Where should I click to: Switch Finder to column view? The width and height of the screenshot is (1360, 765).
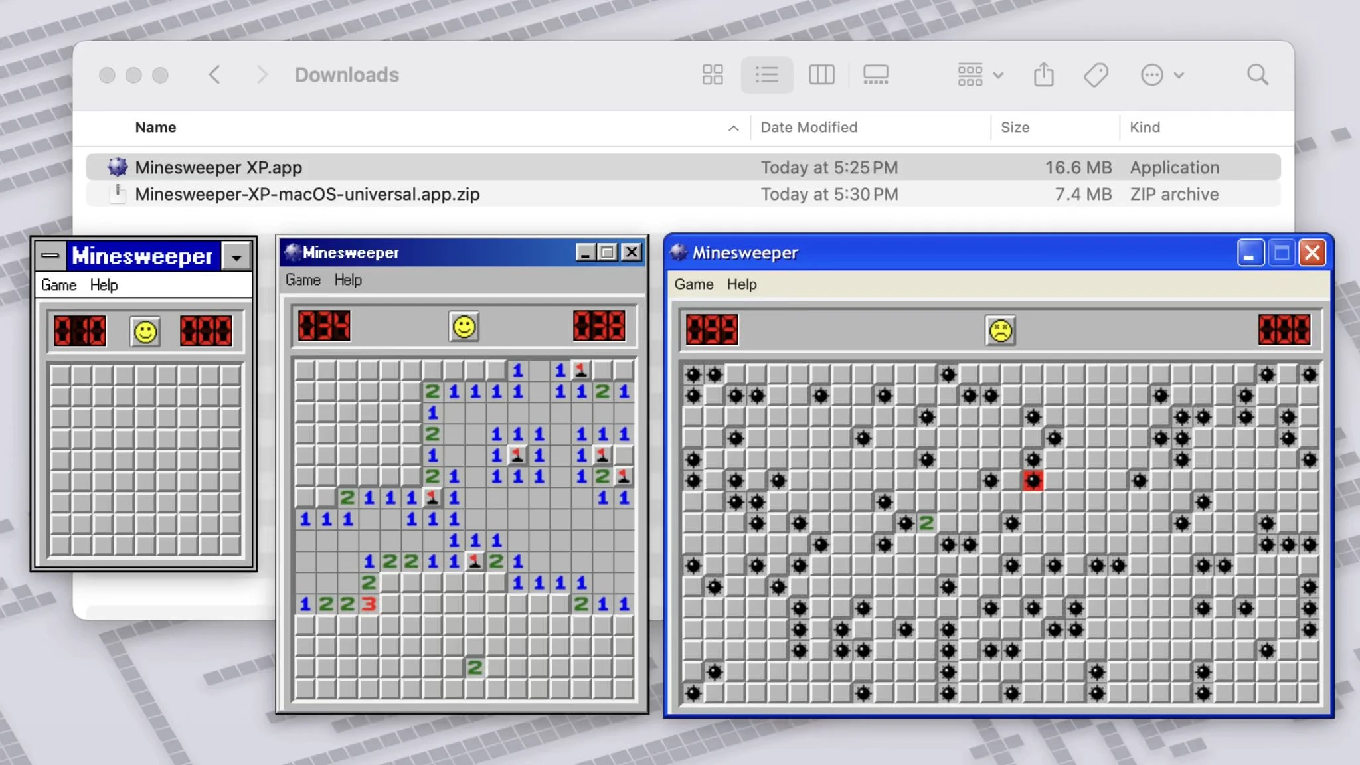(x=821, y=75)
